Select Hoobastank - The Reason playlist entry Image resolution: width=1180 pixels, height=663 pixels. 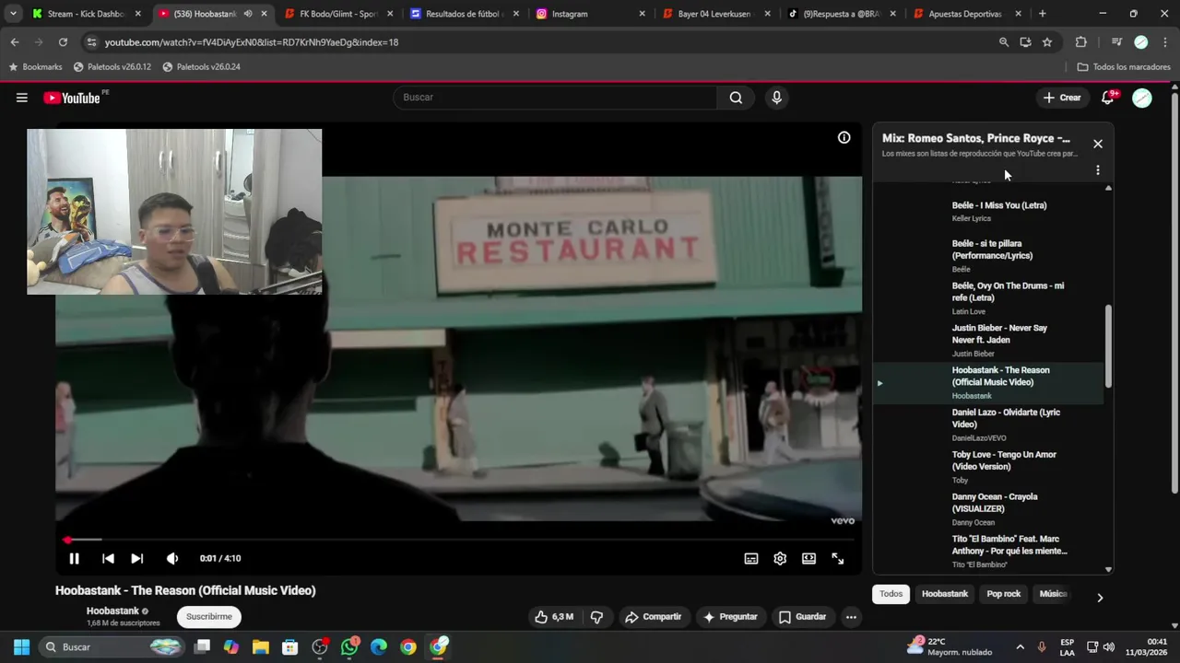point(988,383)
